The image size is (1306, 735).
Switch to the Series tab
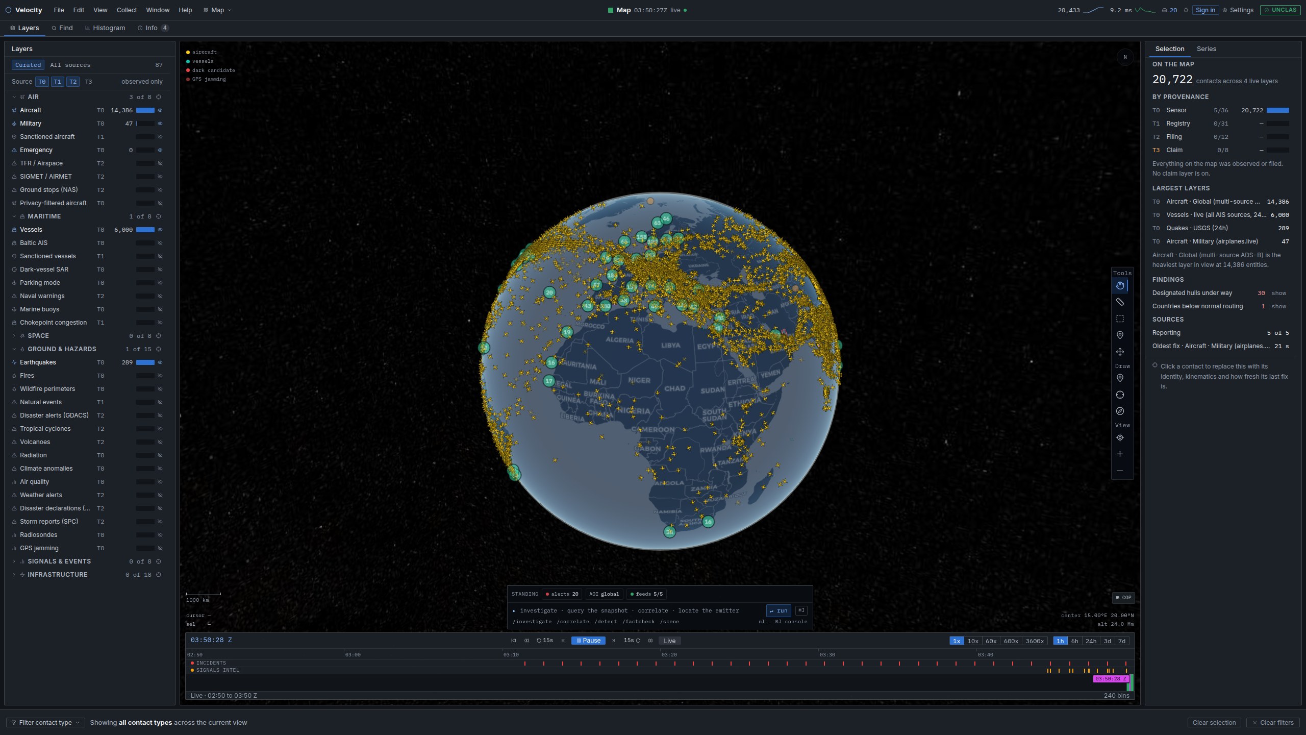1206,49
